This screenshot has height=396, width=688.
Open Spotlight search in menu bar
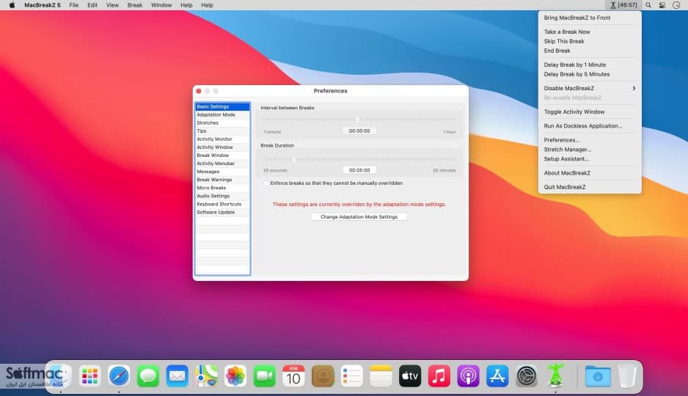click(648, 5)
